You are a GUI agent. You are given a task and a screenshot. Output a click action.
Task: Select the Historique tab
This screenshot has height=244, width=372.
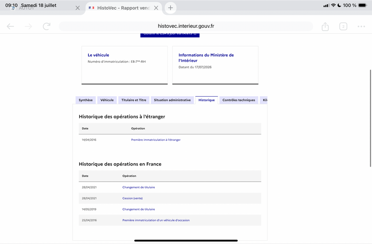click(206, 100)
